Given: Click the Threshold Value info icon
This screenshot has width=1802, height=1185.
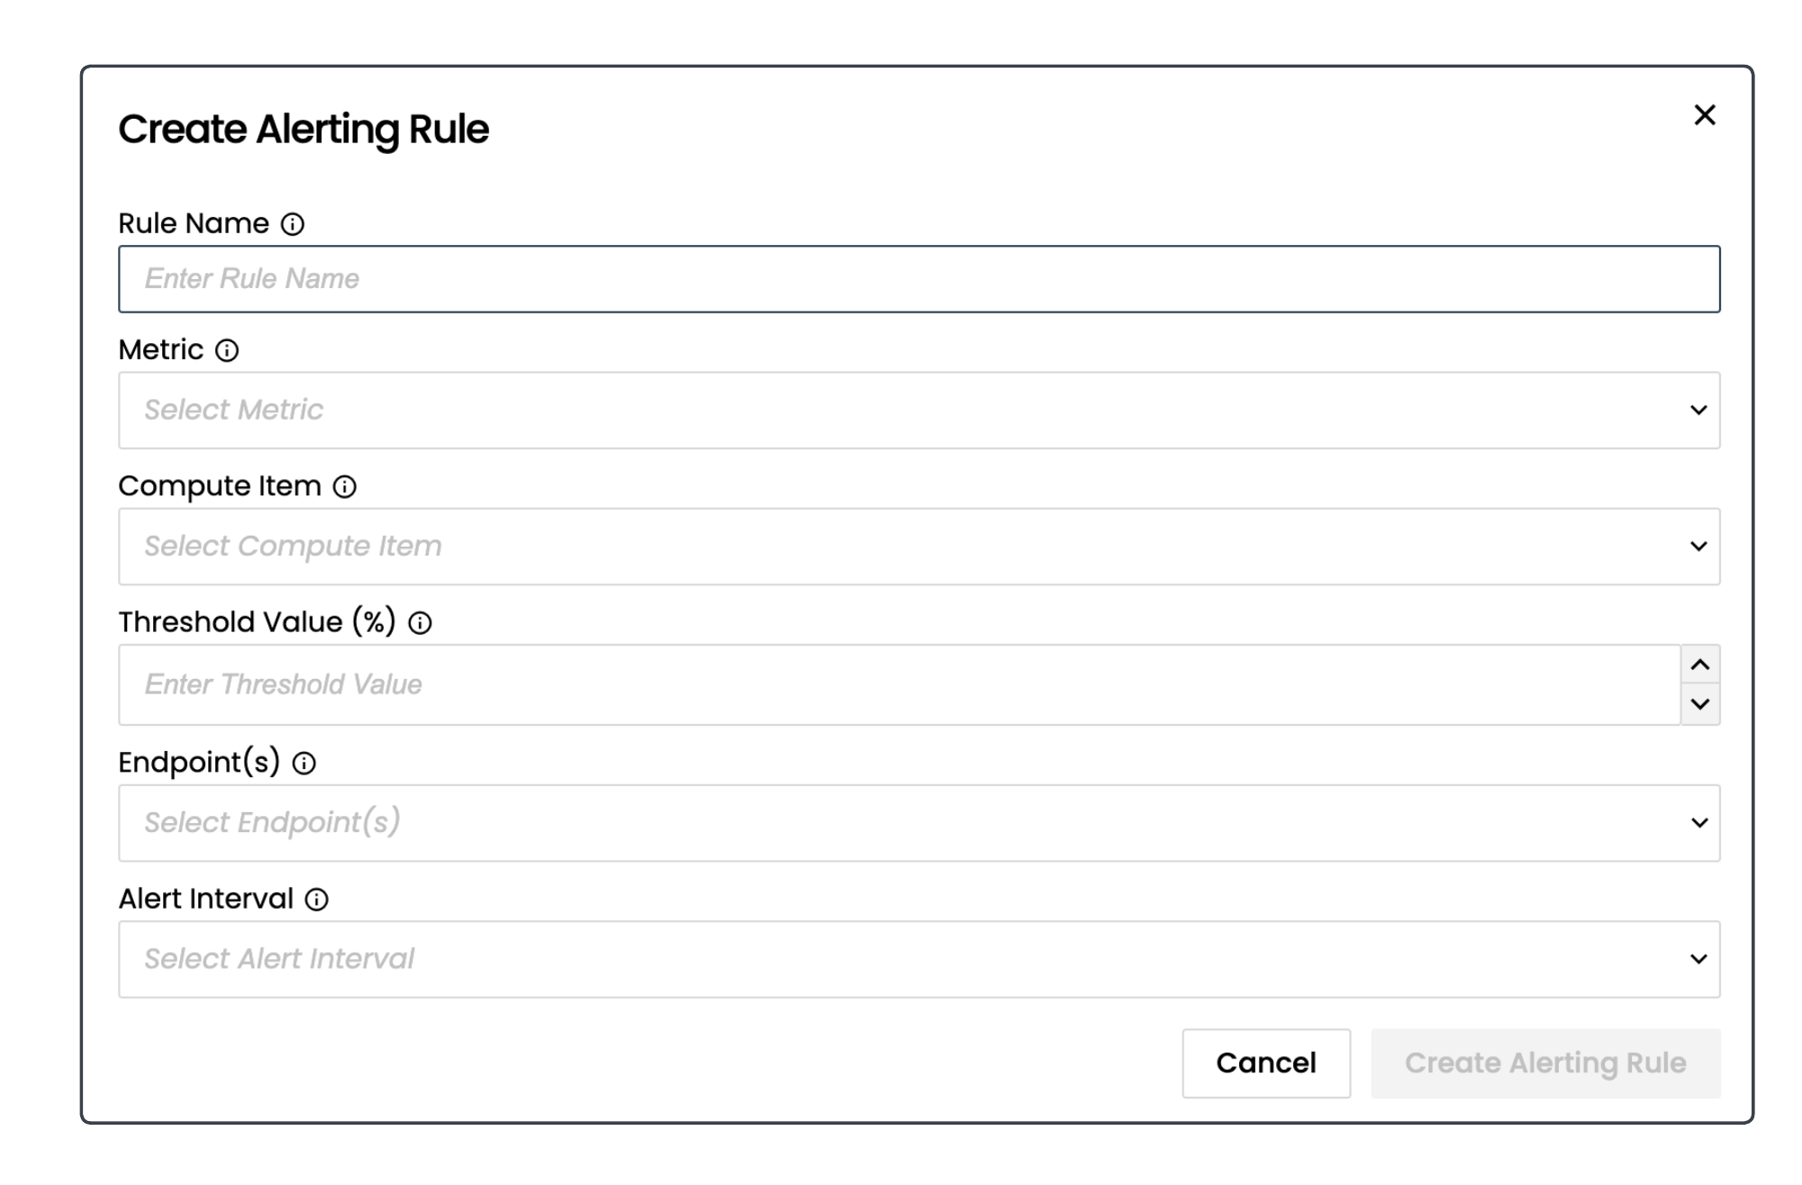Looking at the screenshot, I should [421, 623].
